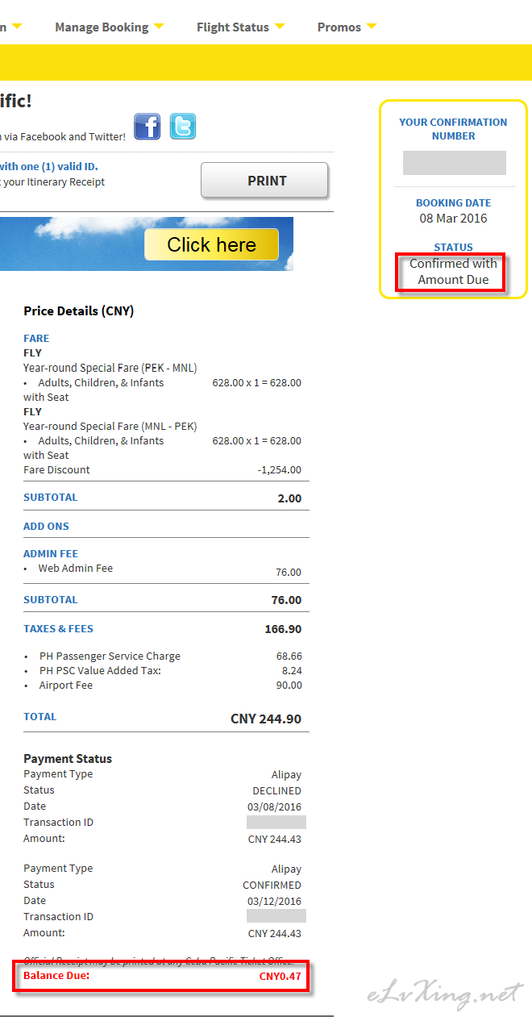Expand the Flight Status dropdown arrow
532x1021 pixels.
pos(279,27)
